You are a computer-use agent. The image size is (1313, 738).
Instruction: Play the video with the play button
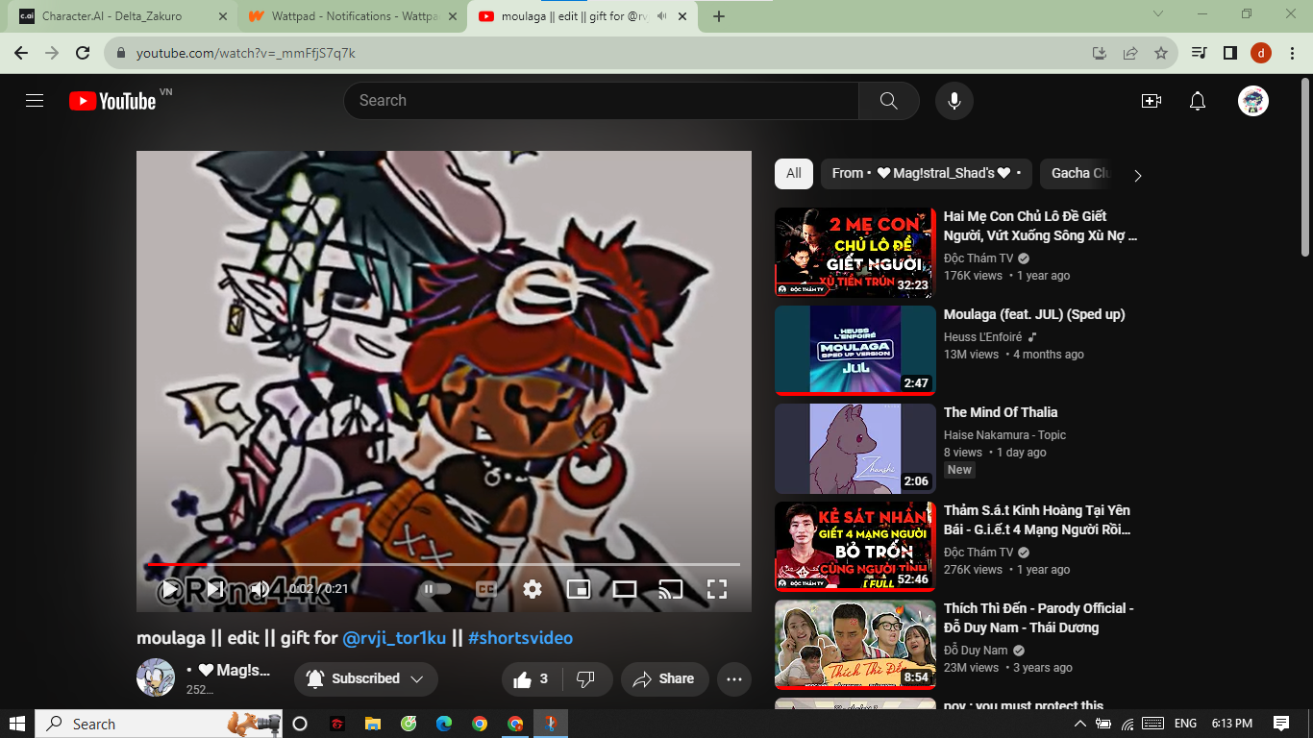[169, 589]
